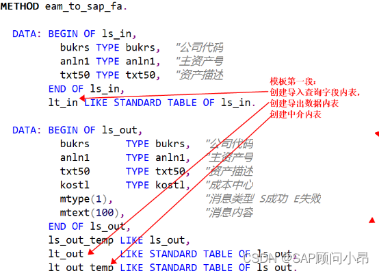Click the ls_out_temp variable name
Screen dimensions: 379x271
pyautogui.click(x=81, y=240)
